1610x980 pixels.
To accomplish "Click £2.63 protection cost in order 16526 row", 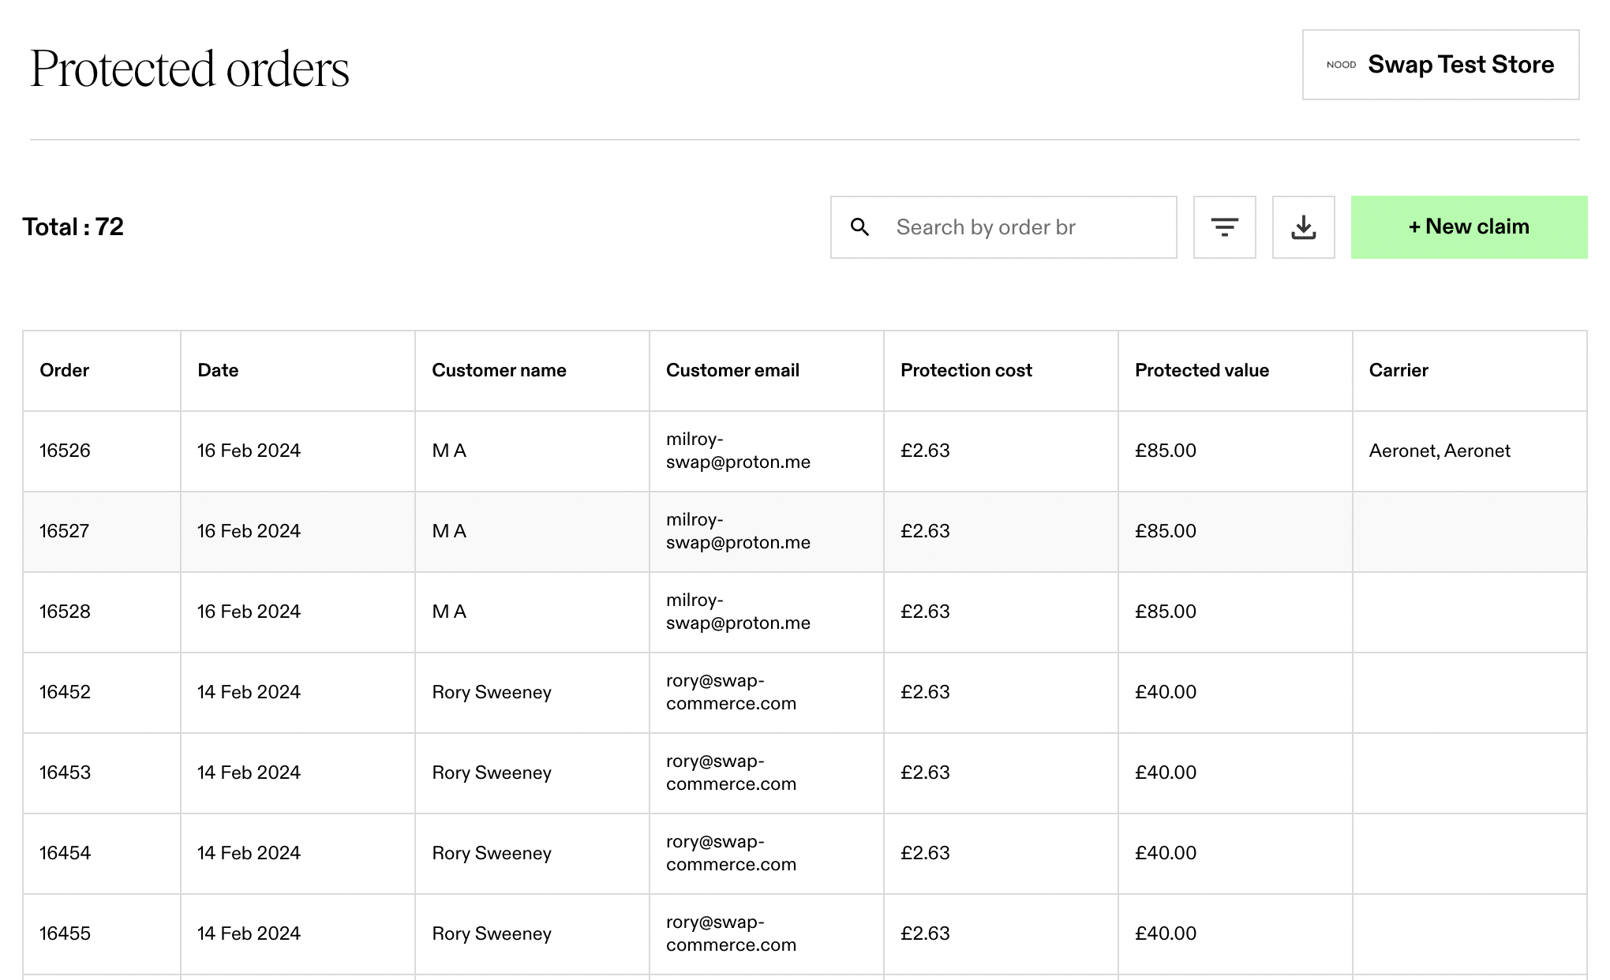I will (x=925, y=451).
